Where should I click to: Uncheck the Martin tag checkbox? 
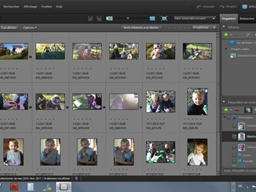[234, 137]
